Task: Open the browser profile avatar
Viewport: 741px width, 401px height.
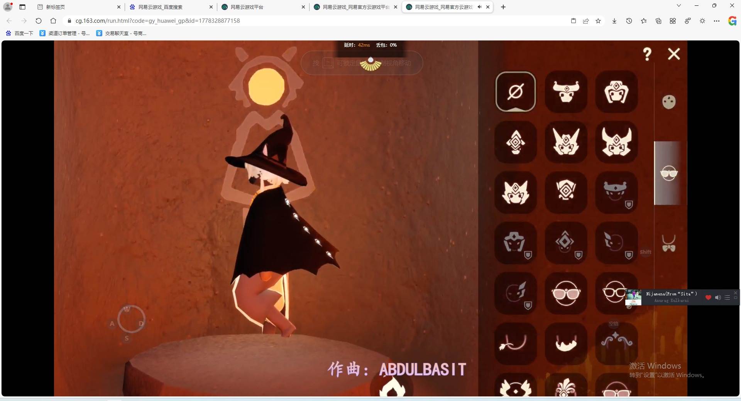Action: 8,7
